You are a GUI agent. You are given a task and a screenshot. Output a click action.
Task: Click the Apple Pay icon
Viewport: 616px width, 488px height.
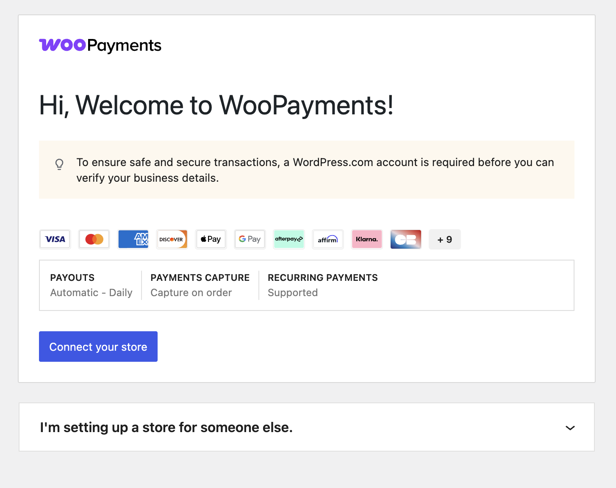click(211, 239)
